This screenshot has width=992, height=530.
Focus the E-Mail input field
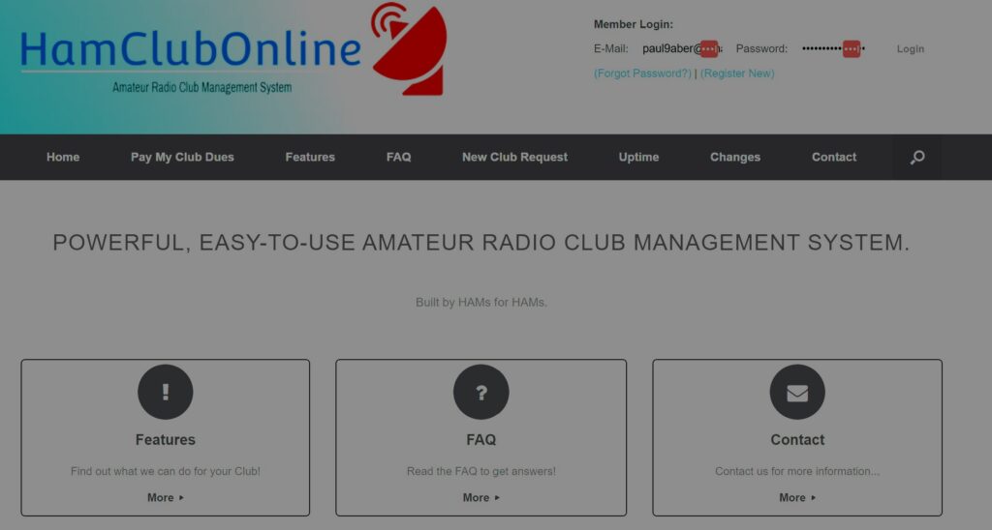681,48
